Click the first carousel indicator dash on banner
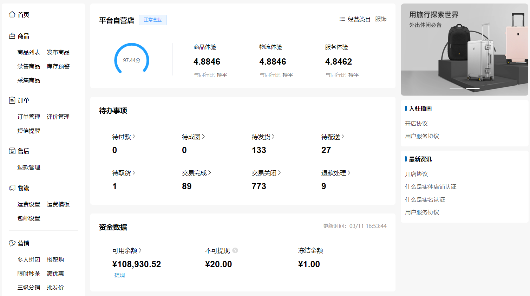Screen dimensions: 530x296 (456, 88)
